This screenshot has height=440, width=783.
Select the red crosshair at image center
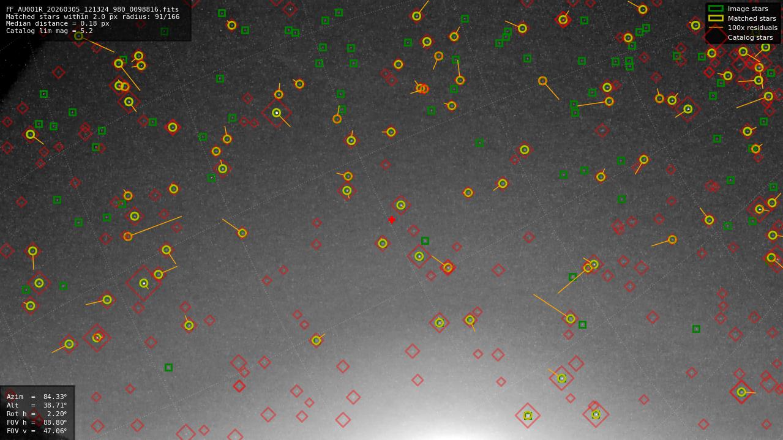(x=392, y=219)
